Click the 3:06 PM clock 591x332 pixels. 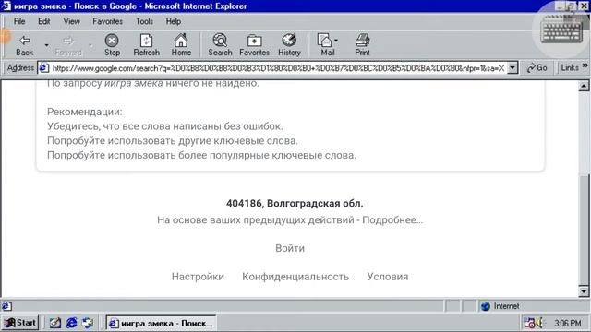[568, 324]
